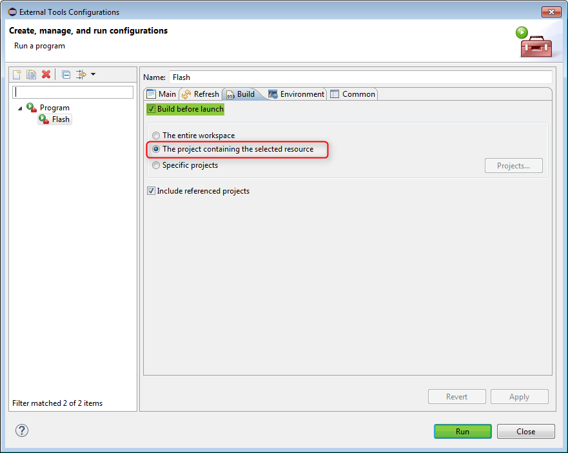Click 'Filter matched 2 of 2 items' text

57,403
